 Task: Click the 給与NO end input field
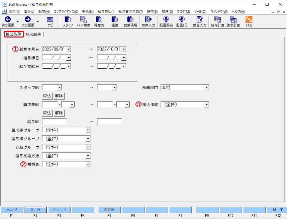click(109, 122)
